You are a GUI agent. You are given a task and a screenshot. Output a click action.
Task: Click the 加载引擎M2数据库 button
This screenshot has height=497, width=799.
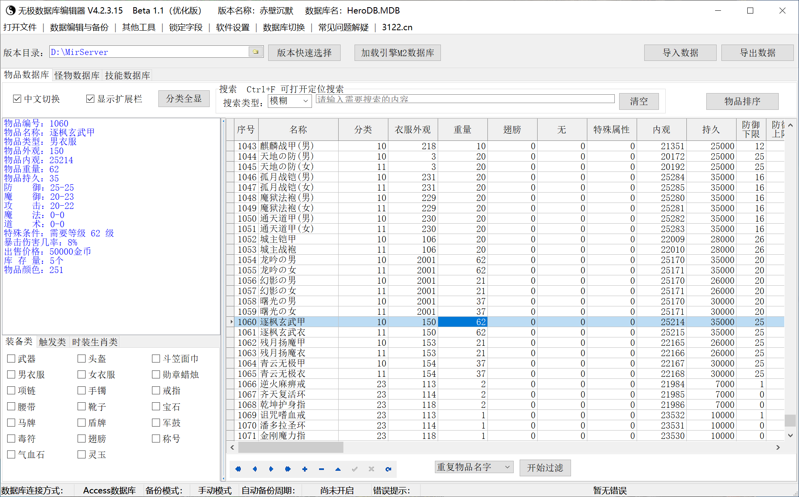point(398,53)
